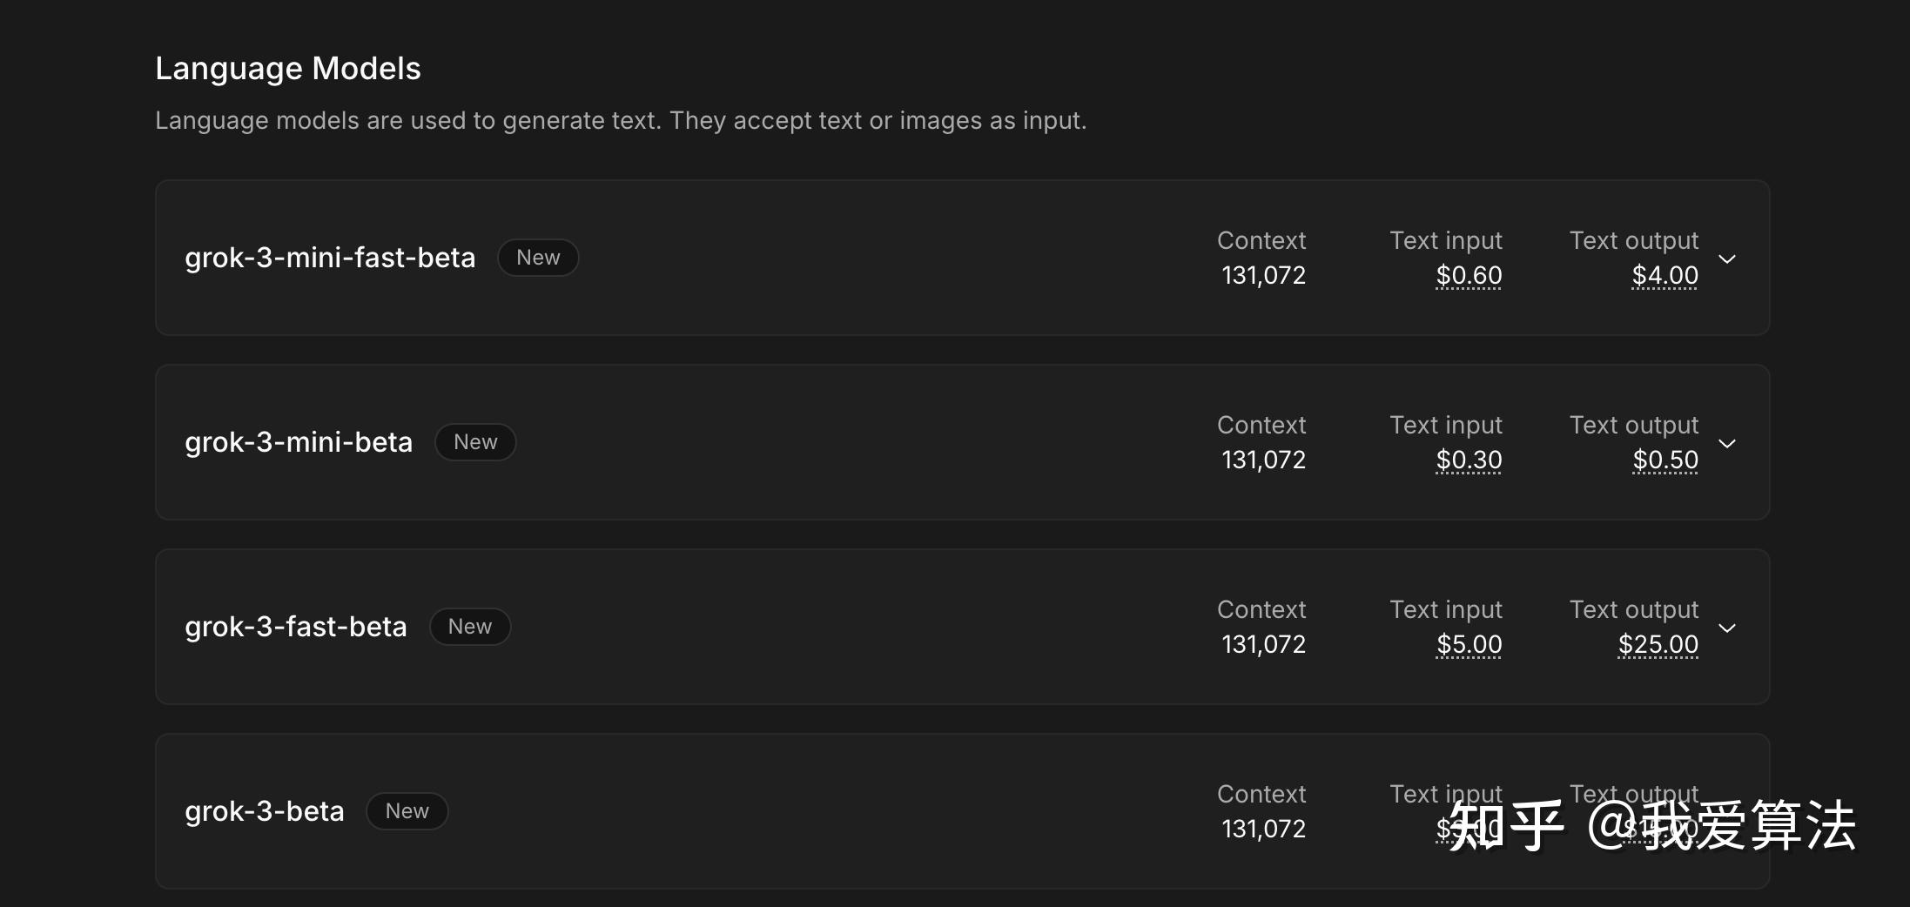Click the $5.00 text input price
Viewport: 1910px width, 907px height.
tap(1469, 645)
